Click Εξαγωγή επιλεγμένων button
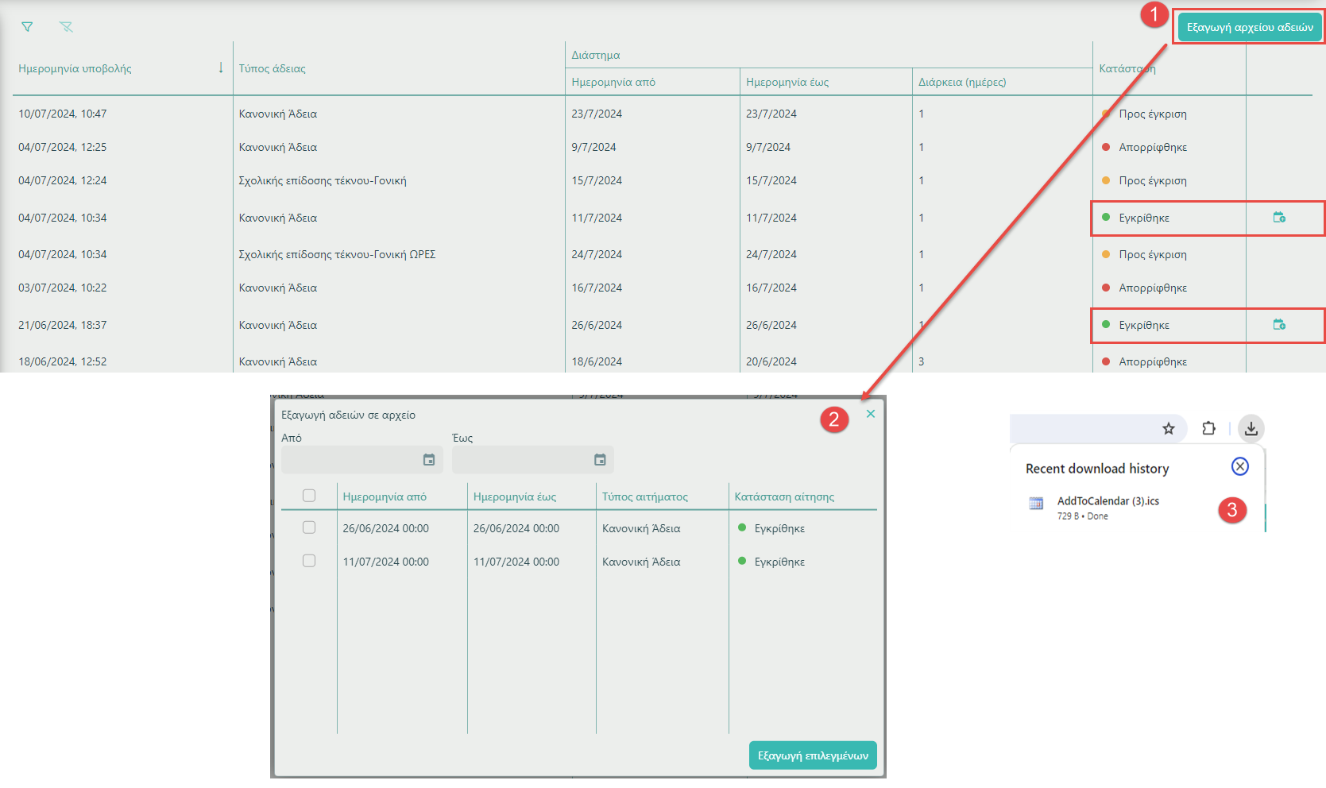The image size is (1326, 788). [813, 755]
